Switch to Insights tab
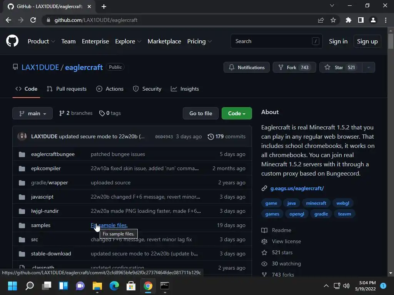Viewport: 394px width, 295px height. [185, 89]
